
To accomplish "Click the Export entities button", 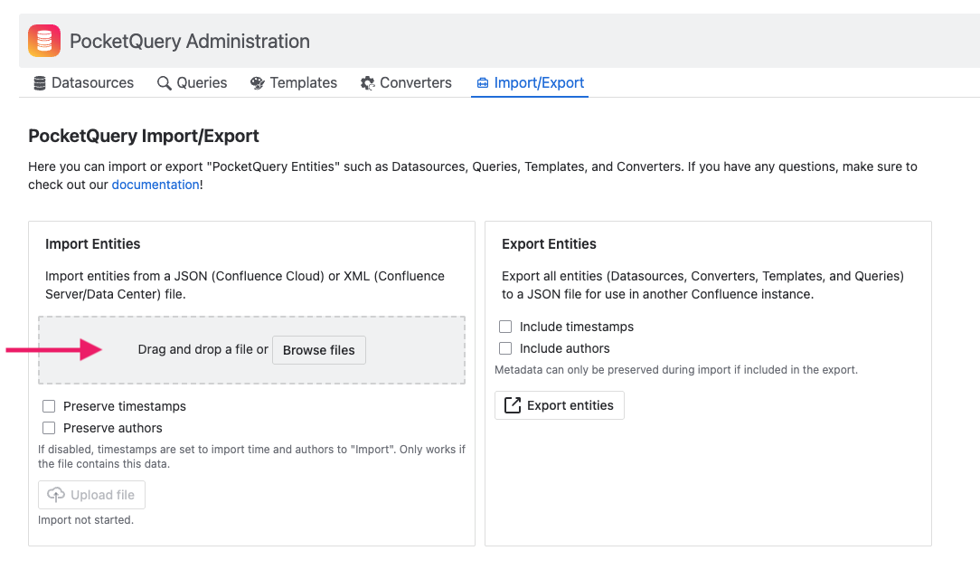I will click(x=560, y=405).
